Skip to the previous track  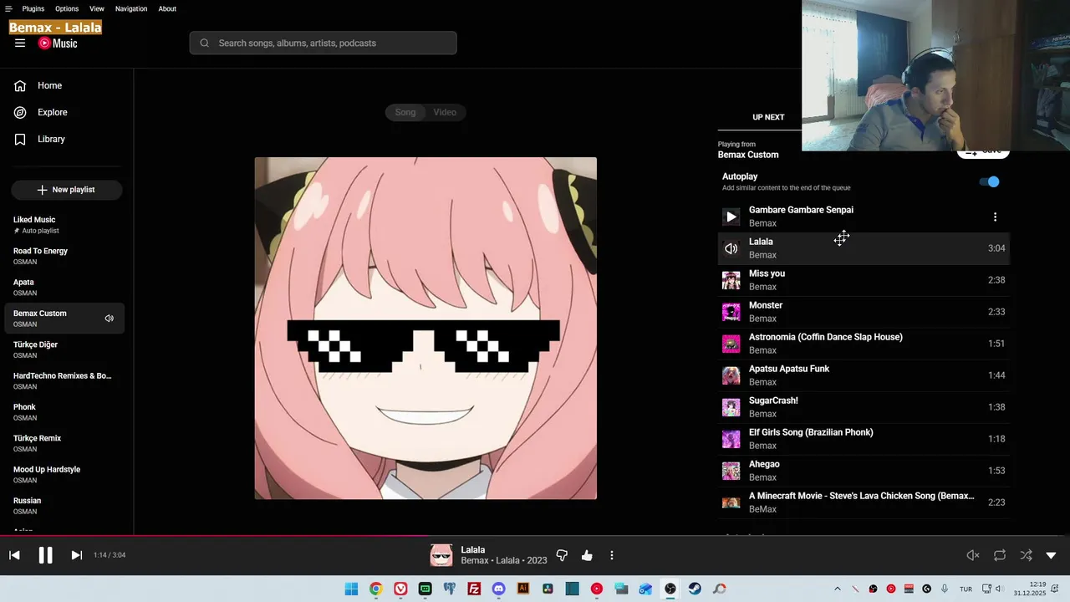14,555
